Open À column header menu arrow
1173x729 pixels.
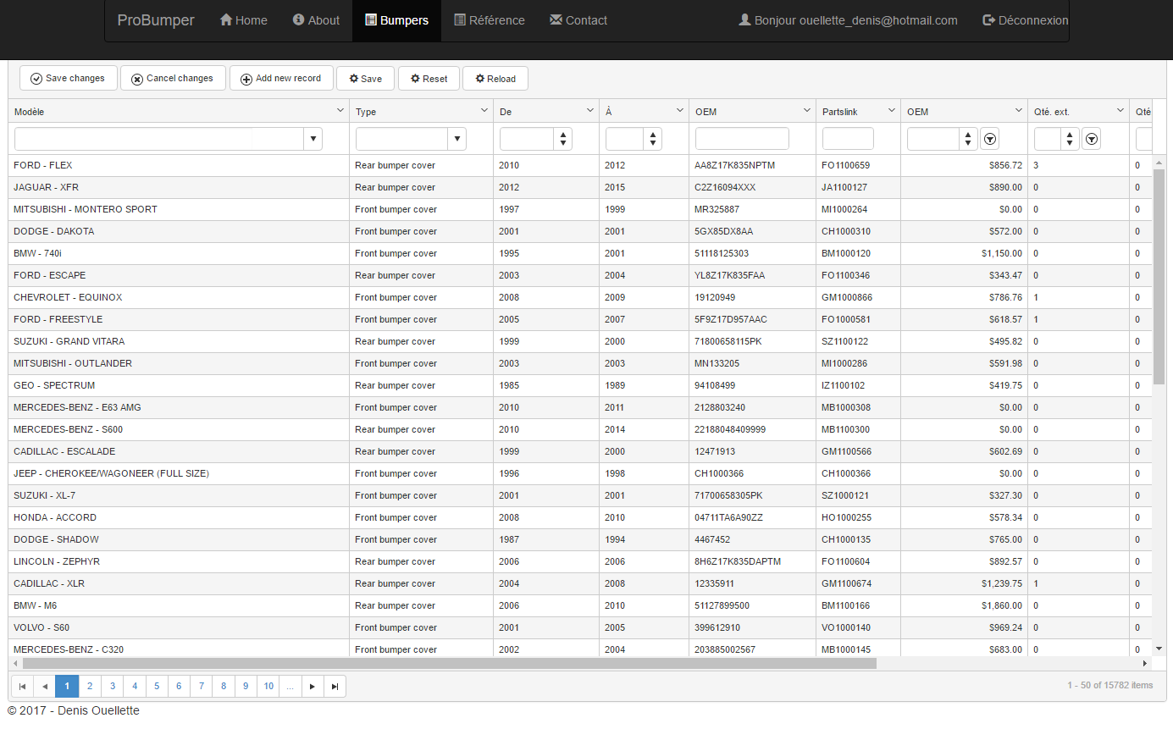coord(679,111)
